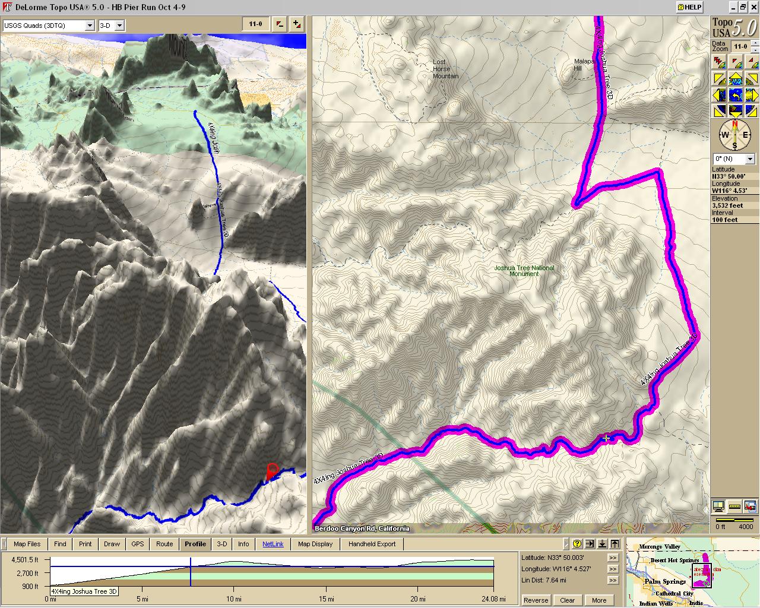This screenshot has width=760, height=608.
Task: Click the Data Zoom 11-0 value field
Action: click(x=740, y=46)
